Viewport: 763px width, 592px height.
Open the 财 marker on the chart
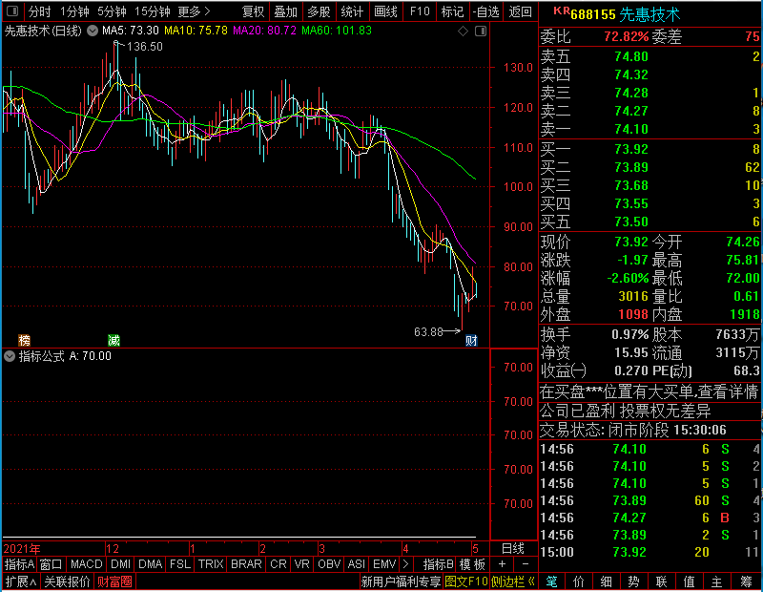[471, 340]
